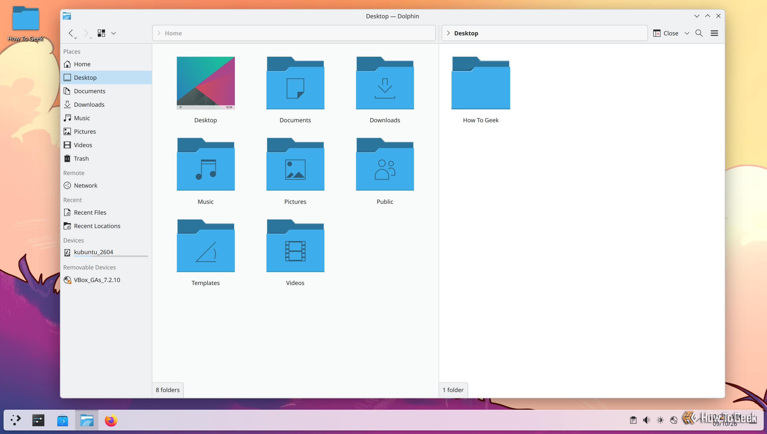Select the Videos folder icon
The width and height of the screenshot is (767, 434).
pos(295,246)
